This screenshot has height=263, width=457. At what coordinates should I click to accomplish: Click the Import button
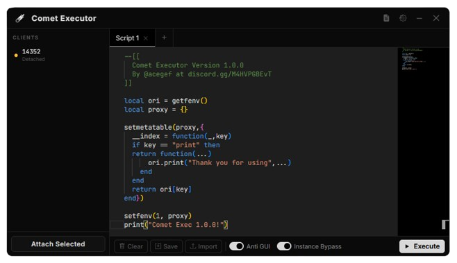(x=203, y=246)
